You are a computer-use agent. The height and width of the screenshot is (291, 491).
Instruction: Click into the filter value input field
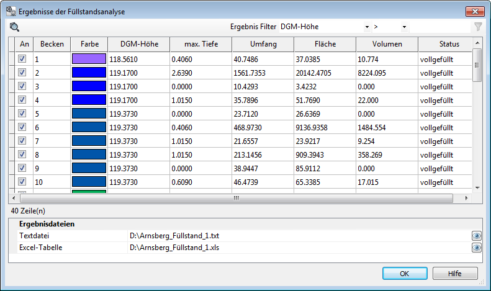439,27
